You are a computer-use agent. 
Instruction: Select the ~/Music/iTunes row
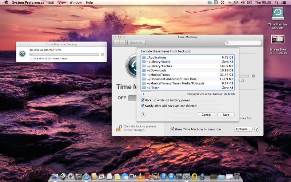187,75
